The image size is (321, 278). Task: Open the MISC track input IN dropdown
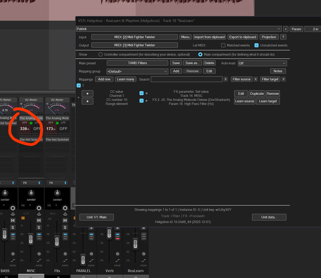26,205
